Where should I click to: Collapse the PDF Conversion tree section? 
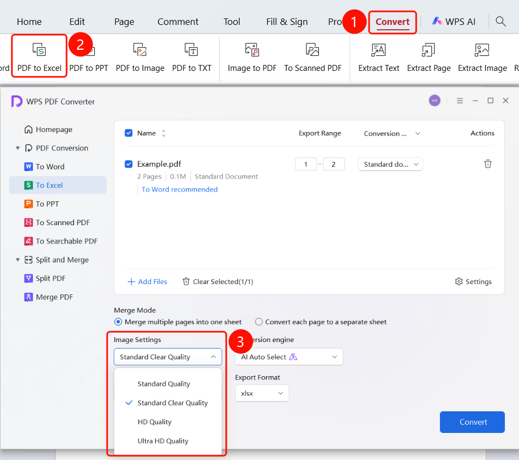click(x=18, y=148)
